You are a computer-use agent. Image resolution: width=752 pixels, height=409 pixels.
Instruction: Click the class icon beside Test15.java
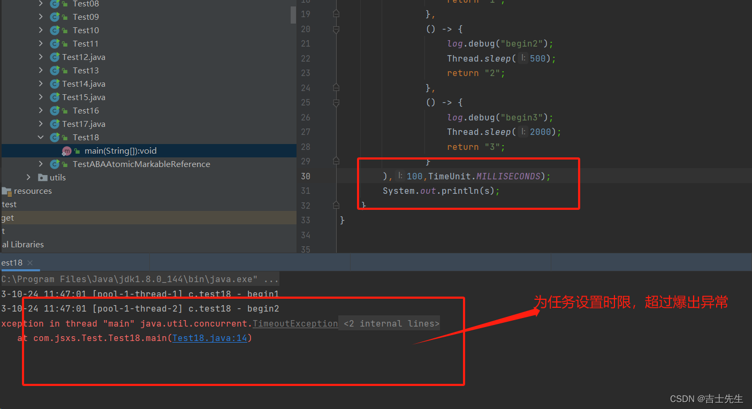(55, 97)
